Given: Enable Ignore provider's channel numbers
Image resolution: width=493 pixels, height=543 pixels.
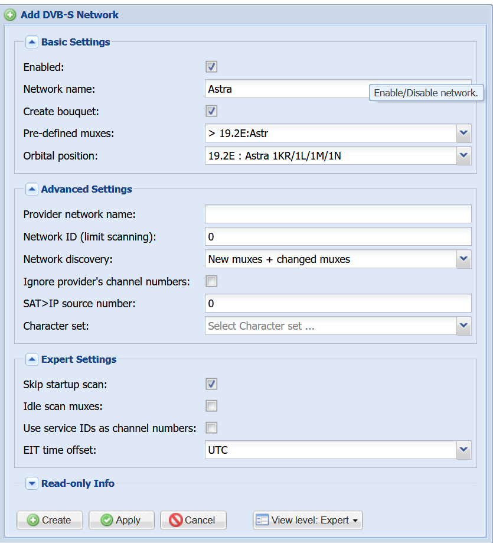Looking at the screenshot, I should (211, 281).
